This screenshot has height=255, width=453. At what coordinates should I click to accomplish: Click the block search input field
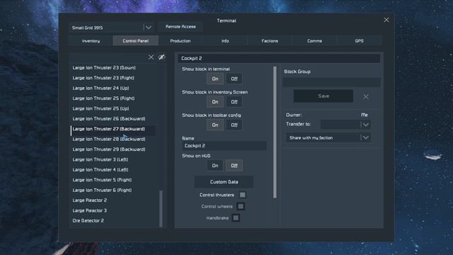click(108, 57)
